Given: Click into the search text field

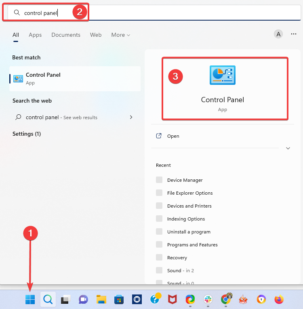Looking at the screenshot, I should 154,13.
